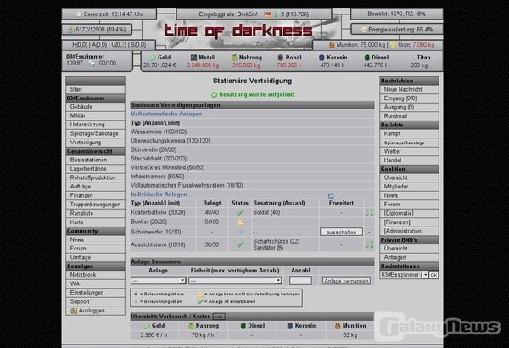Open Militär in left menu
Image resolution: width=509 pixels, height=348 pixels.
pyautogui.click(x=95, y=115)
